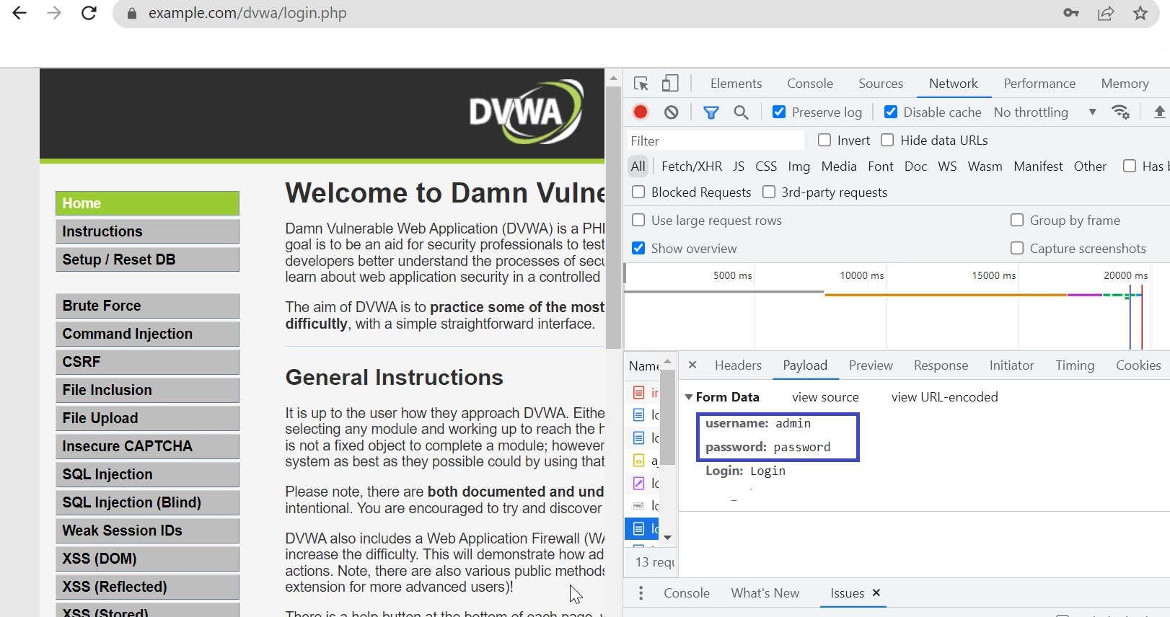Screen dimensions: 1170x617
Task: Open the Cookies tab of the request
Action: click(x=1138, y=365)
